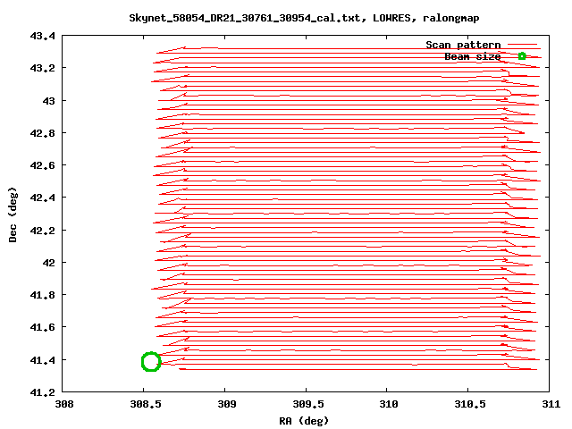The height and width of the screenshot is (429, 572).
Task: Click the 'RA (deg)' axis label
Action: tap(304, 421)
